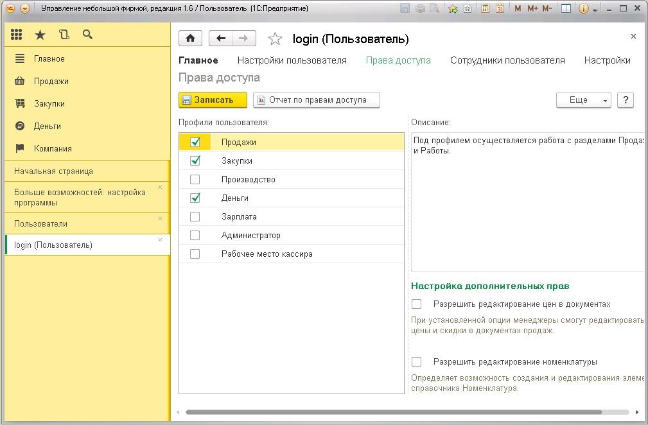
Task: Click the star with green arrow link icon
Action: click(453, 8)
